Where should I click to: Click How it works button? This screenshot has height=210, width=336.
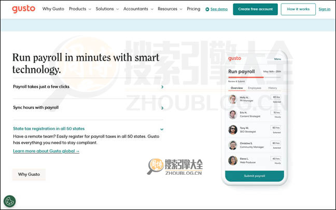298,9
